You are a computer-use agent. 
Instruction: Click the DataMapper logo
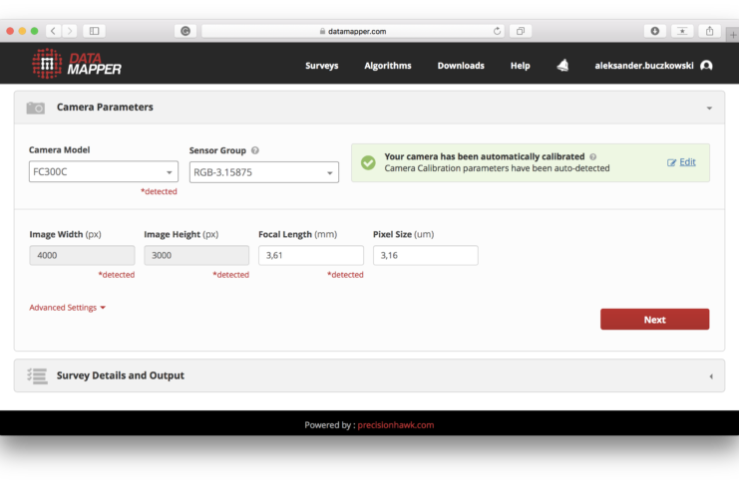pyautogui.click(x=76, y=65)
